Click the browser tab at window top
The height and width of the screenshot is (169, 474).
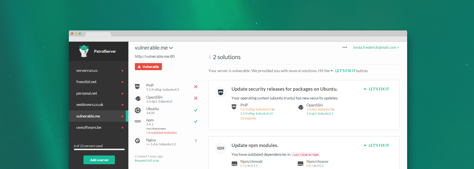point(98,34)
